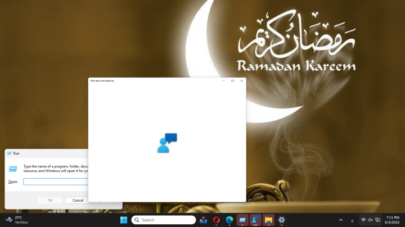
Task: Click Cancel in the Run dialog
Action: pyautogui.click(x=78, y=200)
